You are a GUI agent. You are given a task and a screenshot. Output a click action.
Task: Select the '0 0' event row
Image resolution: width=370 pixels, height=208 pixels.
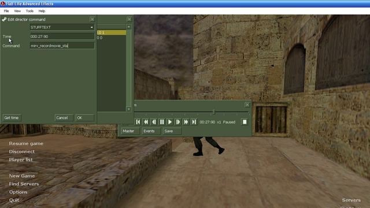tap(112, 38)
